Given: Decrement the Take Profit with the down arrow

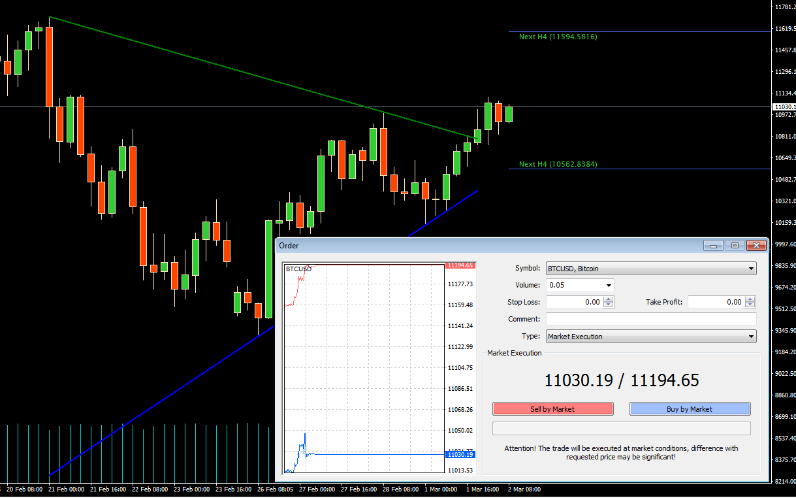Looking at the screenshot, I should (x=750, y=305).
